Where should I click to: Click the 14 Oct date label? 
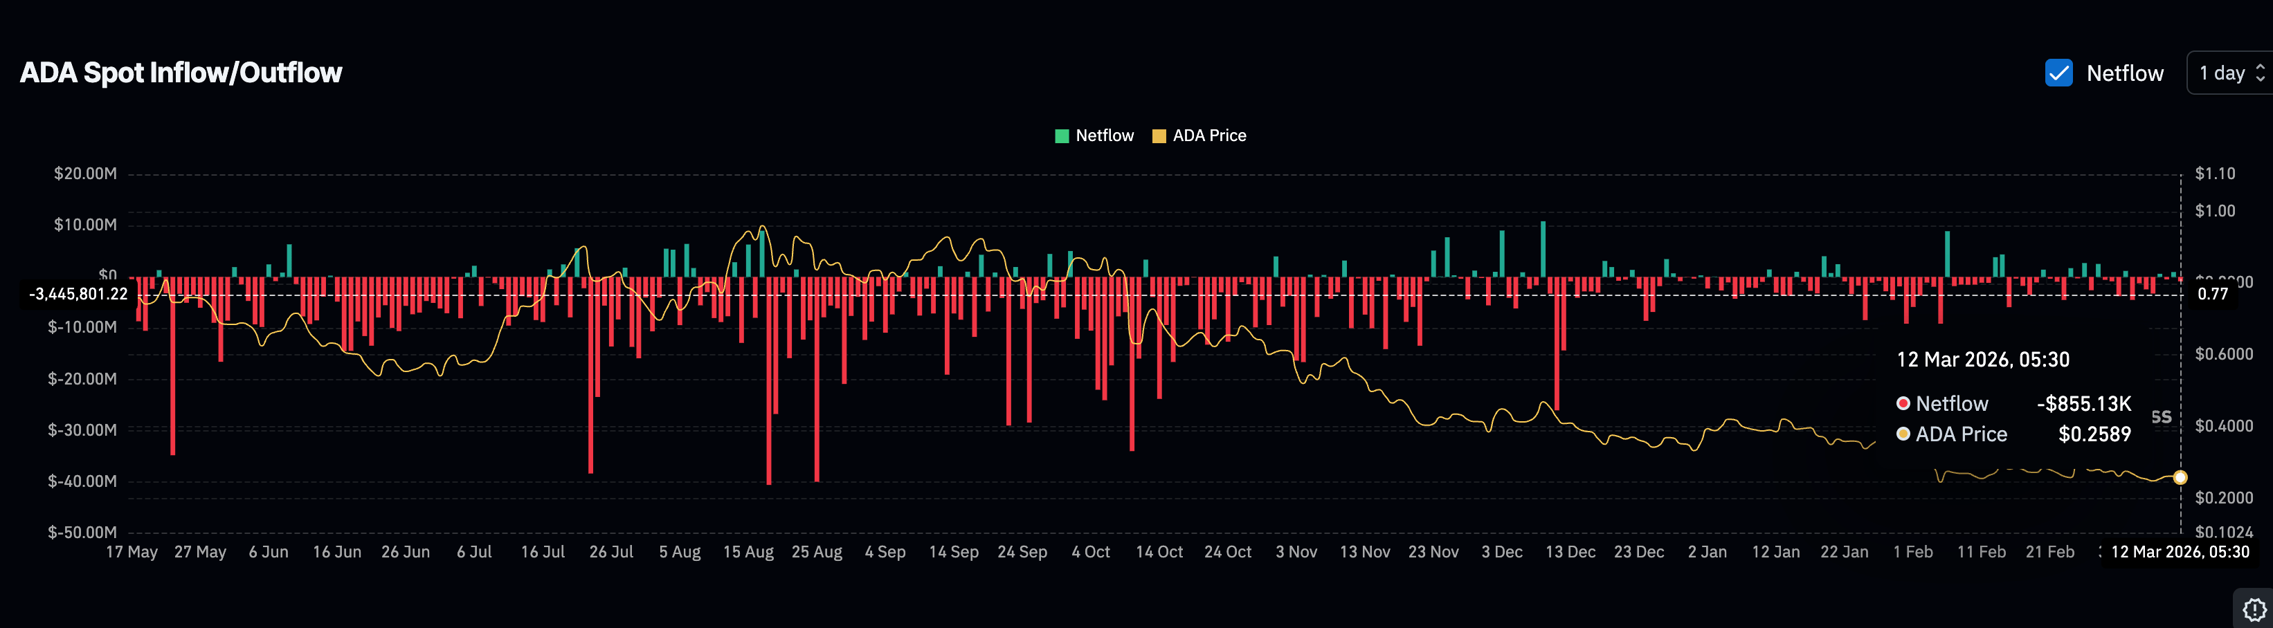[1159, 552]
